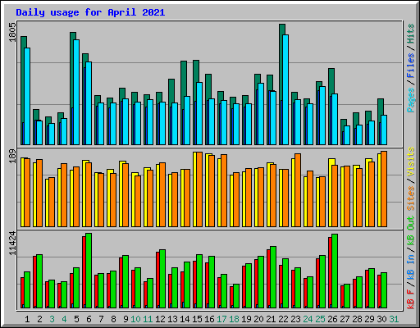The image size is (420, 328).
Task: Select the "kB F" legend label
Action: click(411, 299)
